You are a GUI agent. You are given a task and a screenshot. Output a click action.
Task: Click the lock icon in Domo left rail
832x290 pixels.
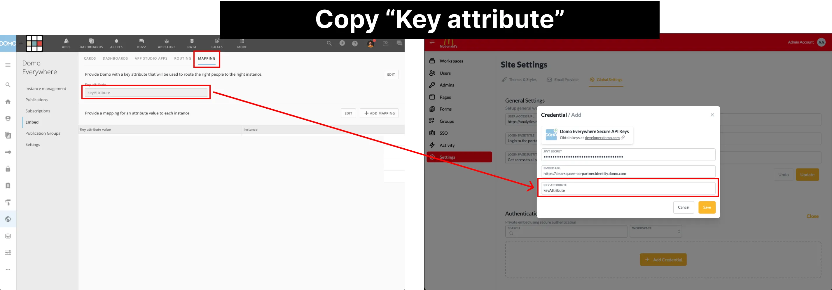tap(8, 169)
